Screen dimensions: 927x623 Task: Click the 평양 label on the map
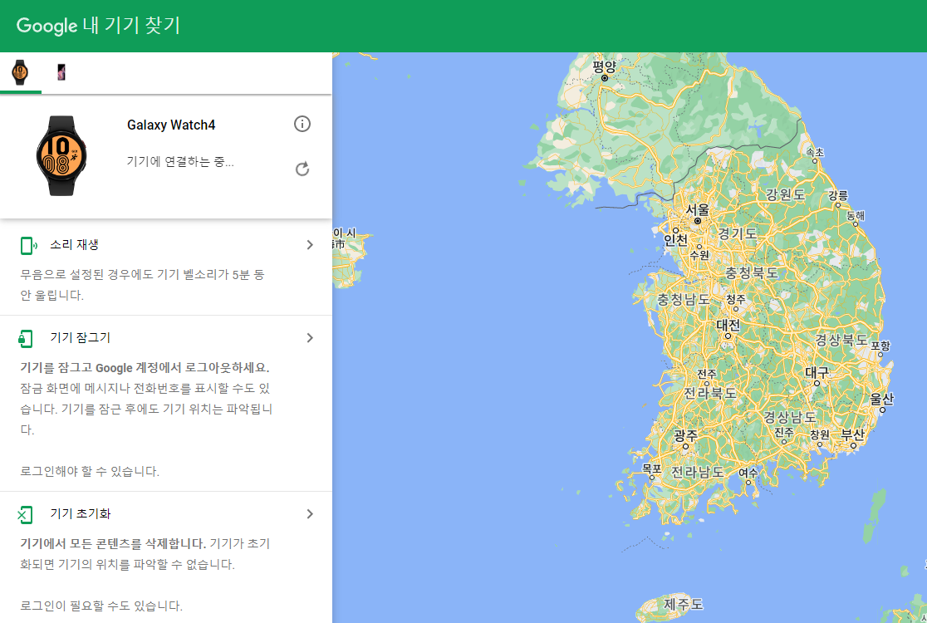tap(604, 66)
